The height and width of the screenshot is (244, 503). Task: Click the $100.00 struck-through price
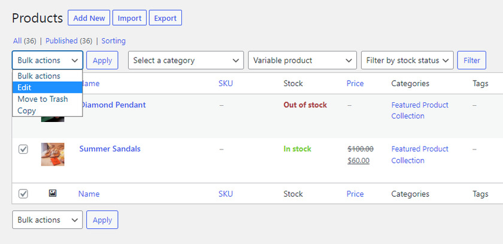[x=360, y=149]
